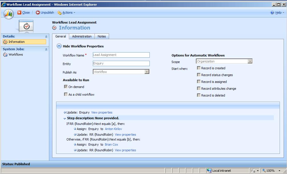Open View properties under Brian Cox assignment
Screen dimensions: 287x174
coord(125,150)
